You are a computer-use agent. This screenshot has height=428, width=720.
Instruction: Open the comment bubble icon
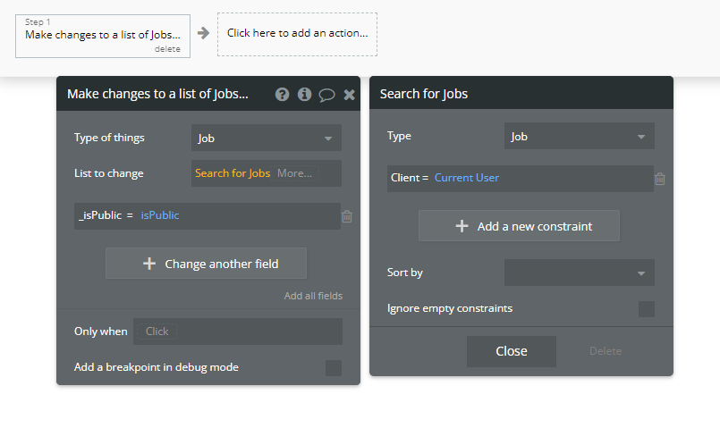(326, 94)
